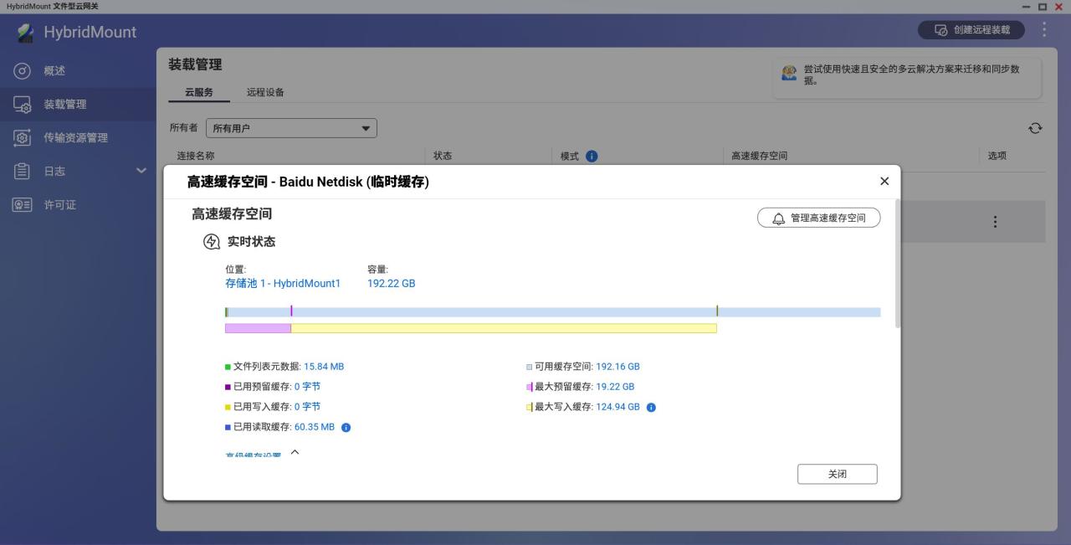Click the 日志 logs clipboard icon
Image resolution: width=1071 pixels, height=545 pixels.
[23, 171]
